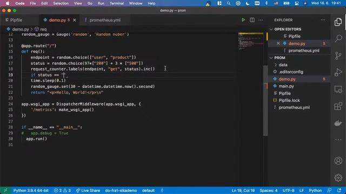This screenshot has height=194, width=346.
Task: Open the Remote Explorer view
Action: [338, 89]
